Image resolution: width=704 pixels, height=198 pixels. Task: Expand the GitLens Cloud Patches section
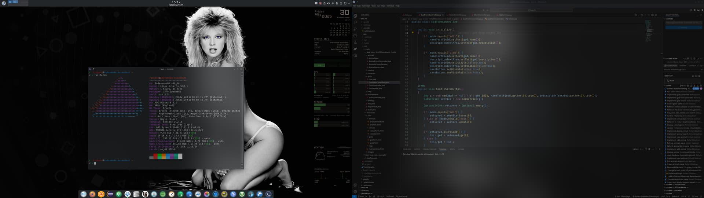(675, 185)
